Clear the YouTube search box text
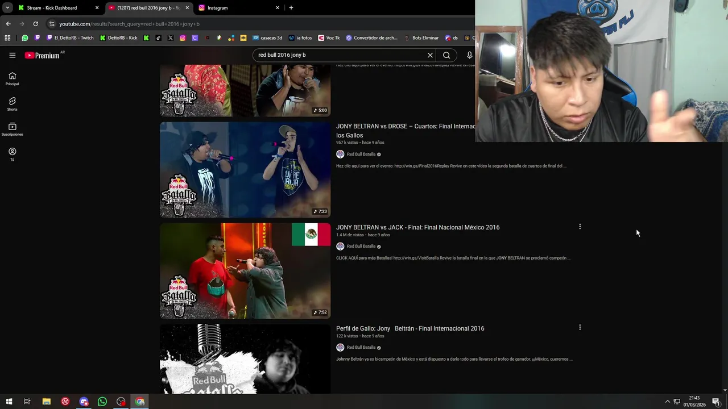 tap(430, 55)
